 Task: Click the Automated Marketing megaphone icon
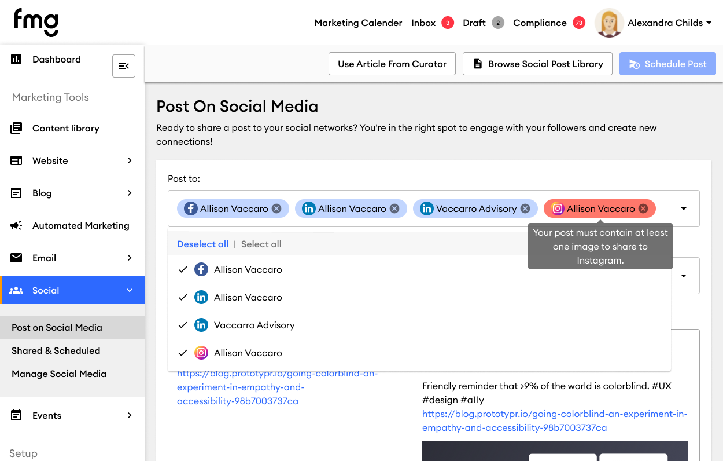click(16, 225)
